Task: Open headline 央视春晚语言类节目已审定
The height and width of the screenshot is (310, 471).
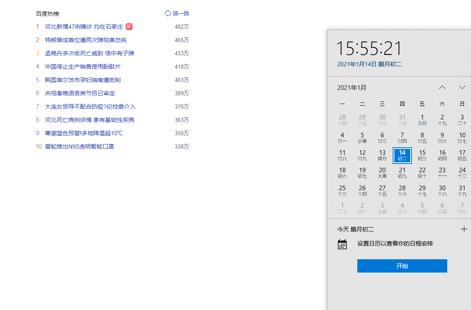Action: coord(80,93)
